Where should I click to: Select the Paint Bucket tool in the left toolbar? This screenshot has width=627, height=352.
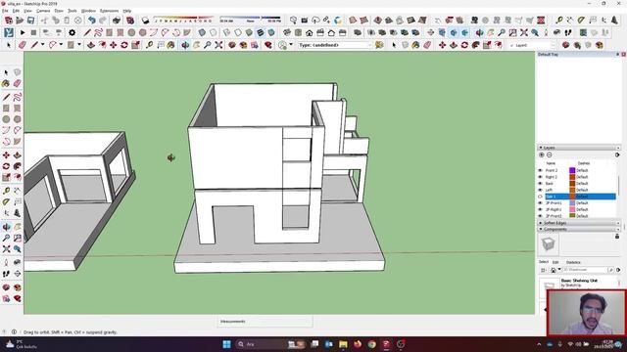[x=6, y=83]
